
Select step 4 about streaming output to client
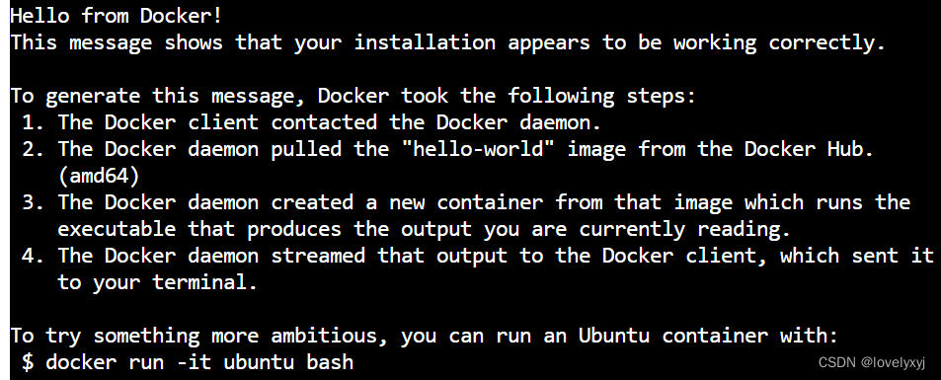[x=478, y=256]
